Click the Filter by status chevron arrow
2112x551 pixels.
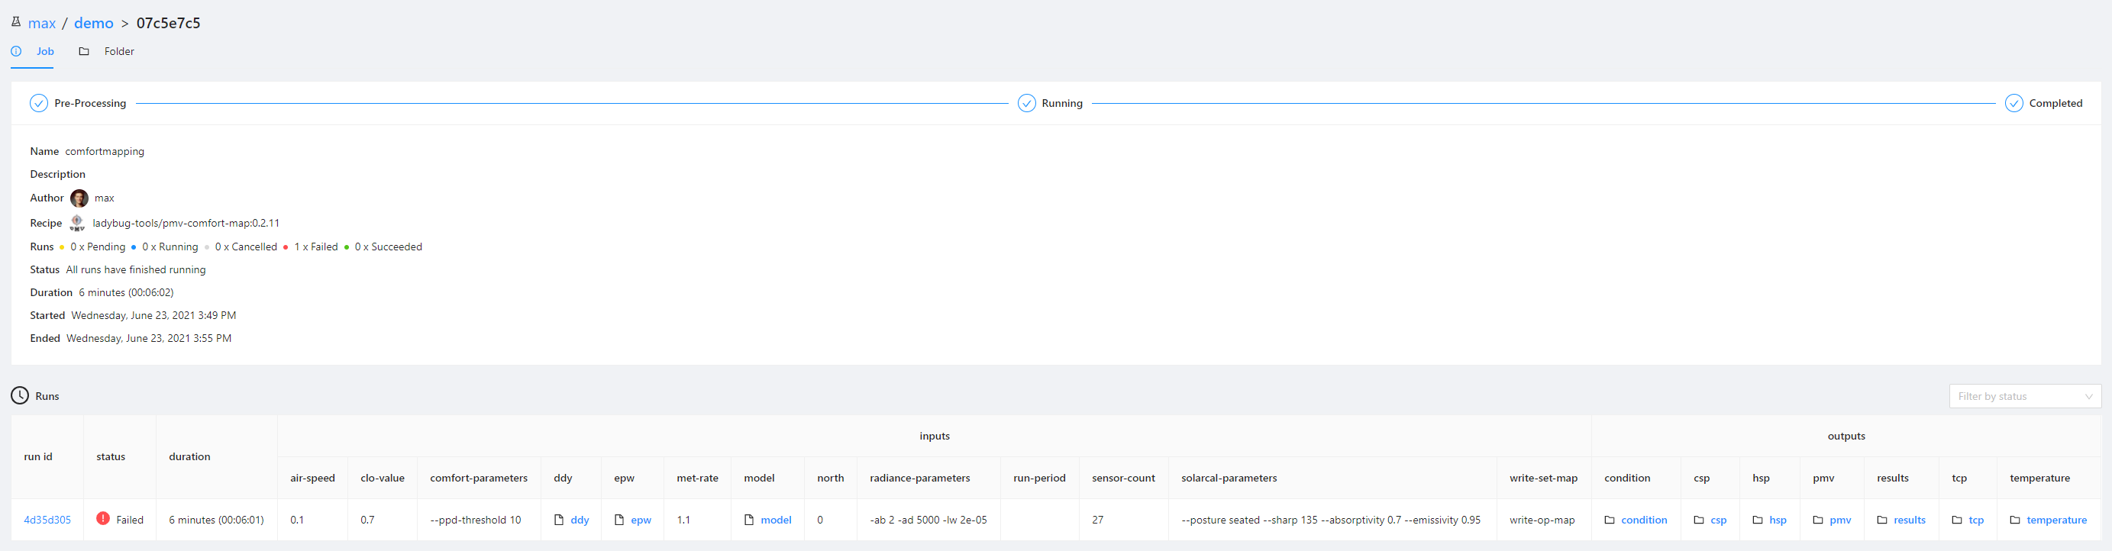pos(2088,396)
